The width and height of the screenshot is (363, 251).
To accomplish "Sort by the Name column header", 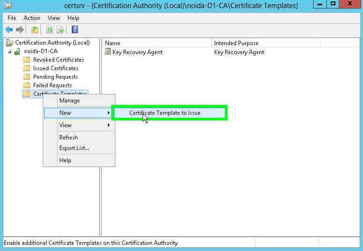I will pos(157,43).
